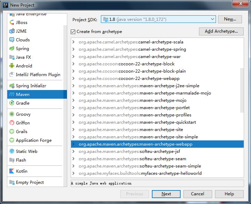Screen dimensions: 251x204
Task: Click the Next button
Action: [x=166, y=194]
